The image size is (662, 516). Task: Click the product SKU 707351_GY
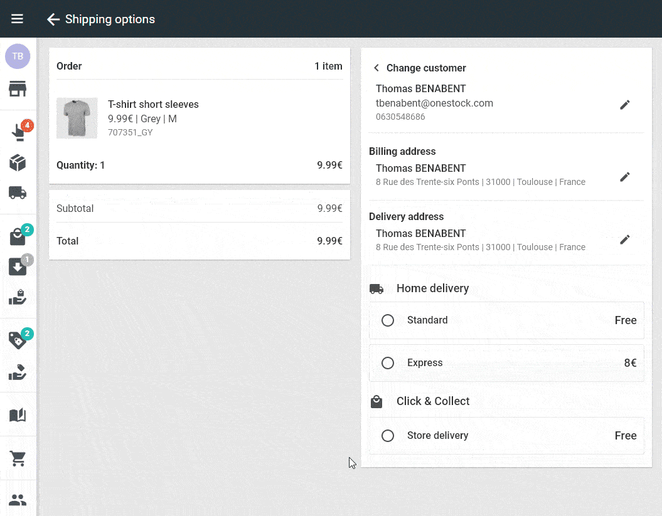130,132
